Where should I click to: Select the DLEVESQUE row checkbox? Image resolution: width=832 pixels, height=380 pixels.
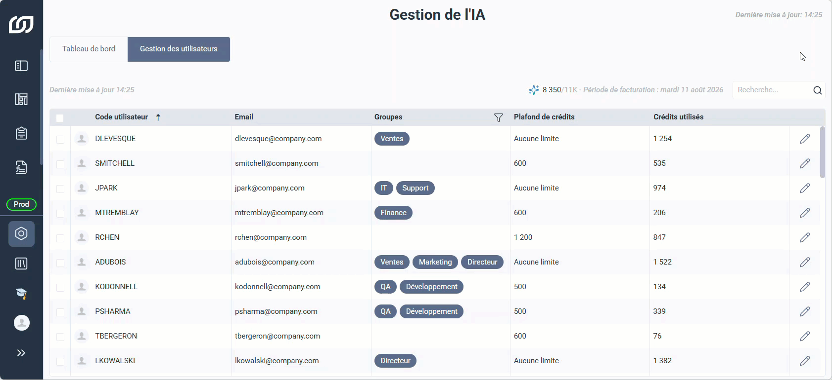coord(60,140)
